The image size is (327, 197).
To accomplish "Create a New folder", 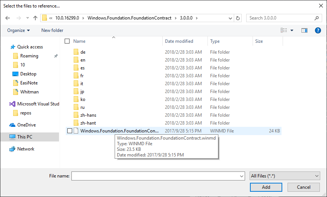I will point(52,30).
